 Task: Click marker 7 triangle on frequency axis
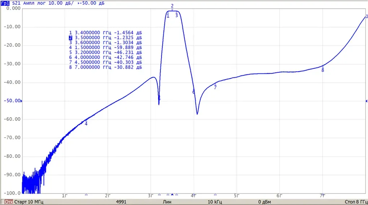pyautogui.click(x=215, y=195)
